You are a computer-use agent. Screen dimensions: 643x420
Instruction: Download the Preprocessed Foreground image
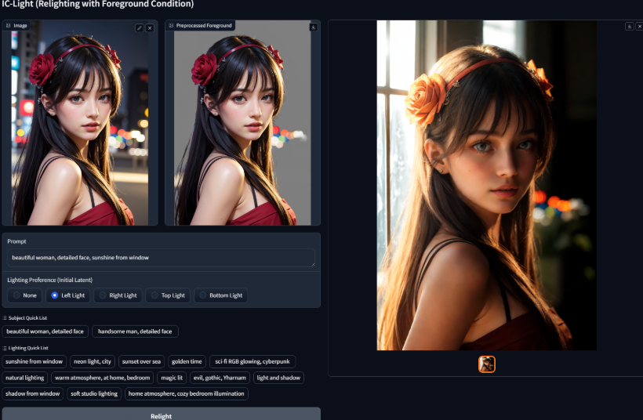[x=314, y=27]
